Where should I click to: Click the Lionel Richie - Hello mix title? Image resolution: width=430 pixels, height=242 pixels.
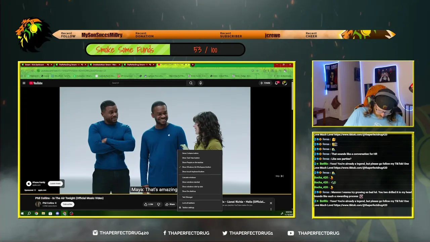pos(244,202)
